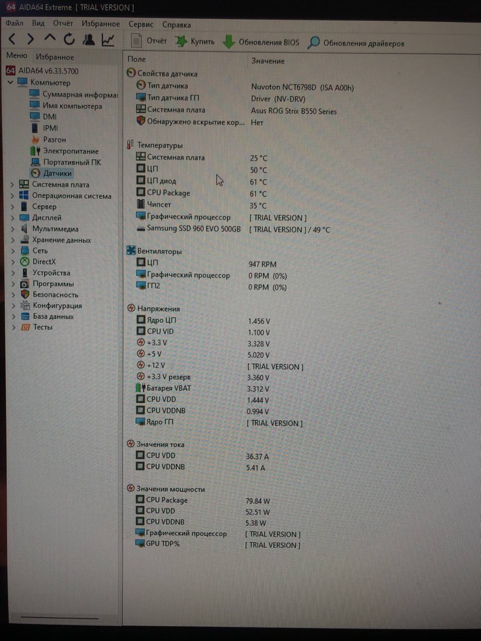Viewport: 481px width, 641px height.
Task: Expand the DirectX tree node
Action: (13, 261)
